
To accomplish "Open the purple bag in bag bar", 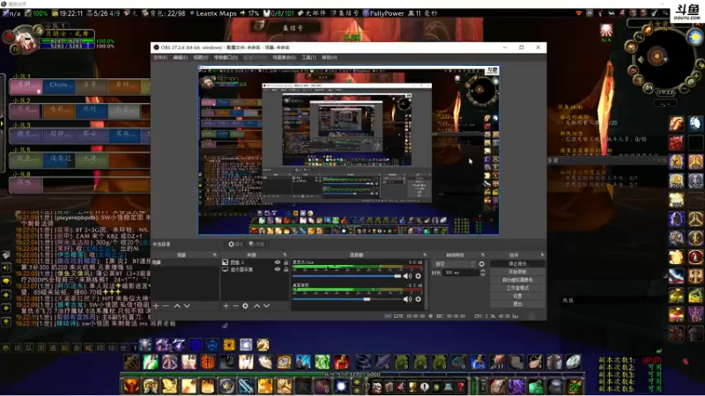I will 516,386.
